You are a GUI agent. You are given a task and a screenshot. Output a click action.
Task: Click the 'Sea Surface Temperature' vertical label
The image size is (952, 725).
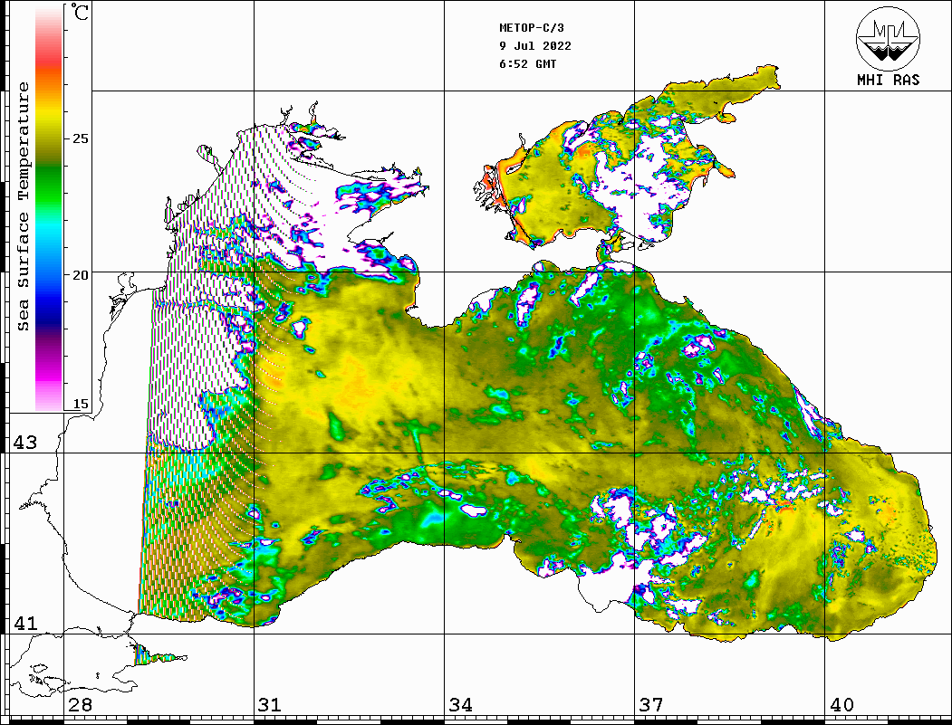click(23, 206)
